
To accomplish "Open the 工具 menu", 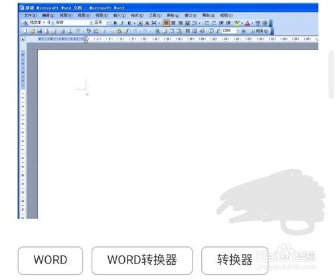I will (x=155, y=15).
